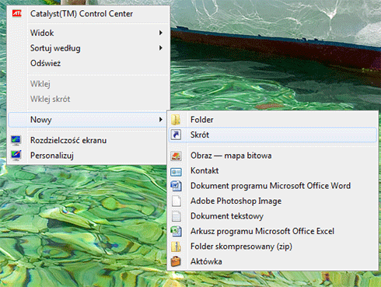Click the Microsoft Word document icon

coord(177,186)
